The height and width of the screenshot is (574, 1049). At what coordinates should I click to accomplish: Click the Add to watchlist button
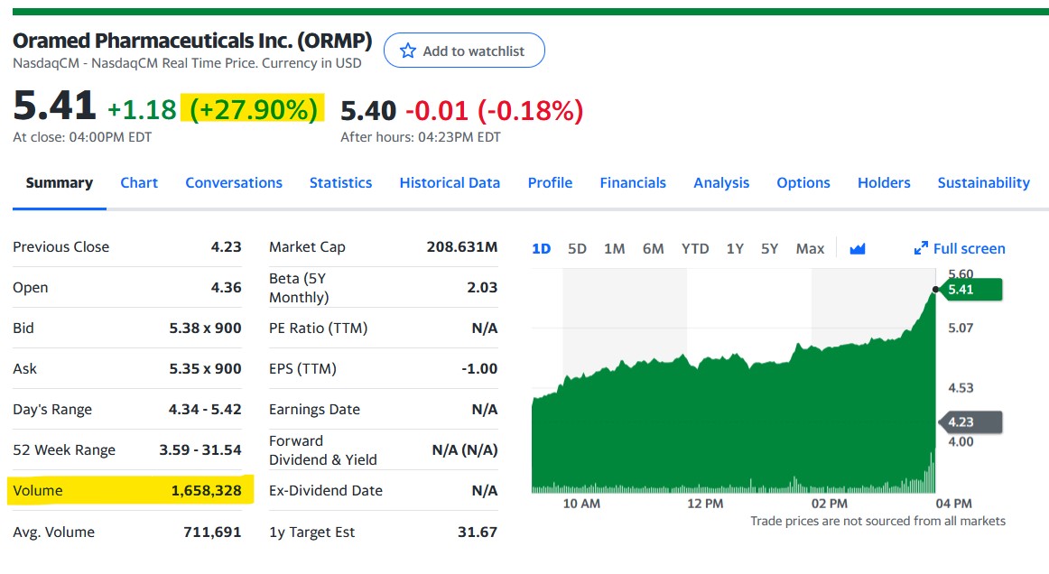click(464, 51)
